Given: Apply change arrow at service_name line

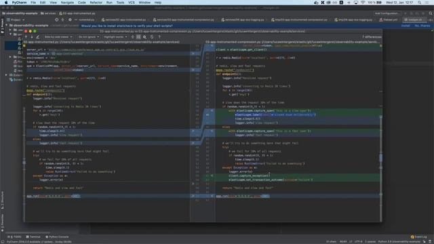Looking at the screenshot, I should click(193, 54).
